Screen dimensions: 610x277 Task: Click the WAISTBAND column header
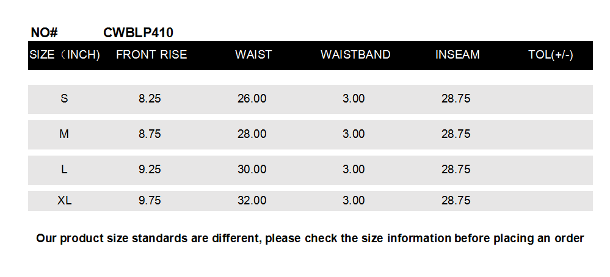pyautogui.click(x=355, y=55)
